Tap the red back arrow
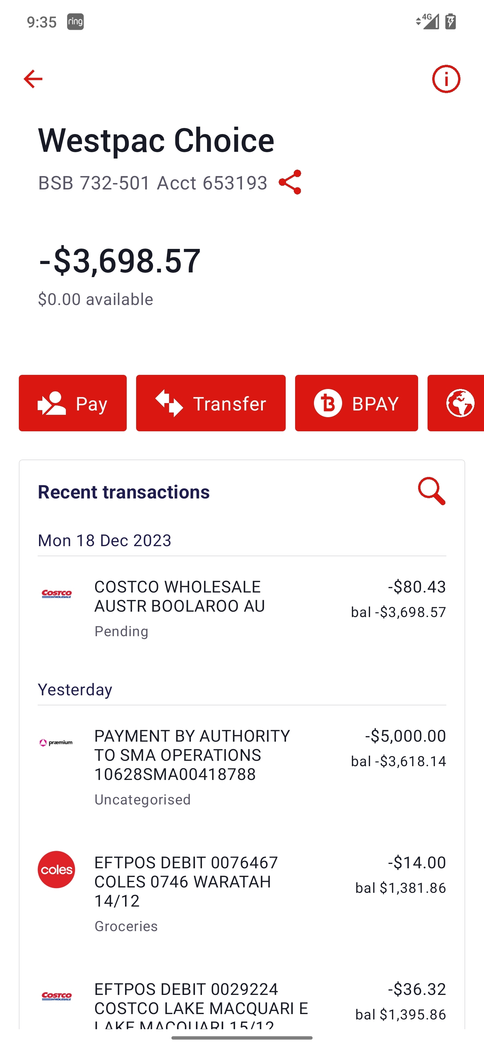Screen dimensions: 484x1048 click(x=33, y=79)
